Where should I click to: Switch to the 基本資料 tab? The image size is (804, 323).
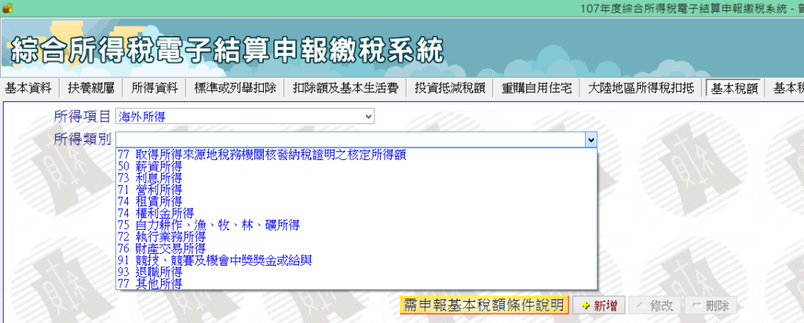pos(28,88)
